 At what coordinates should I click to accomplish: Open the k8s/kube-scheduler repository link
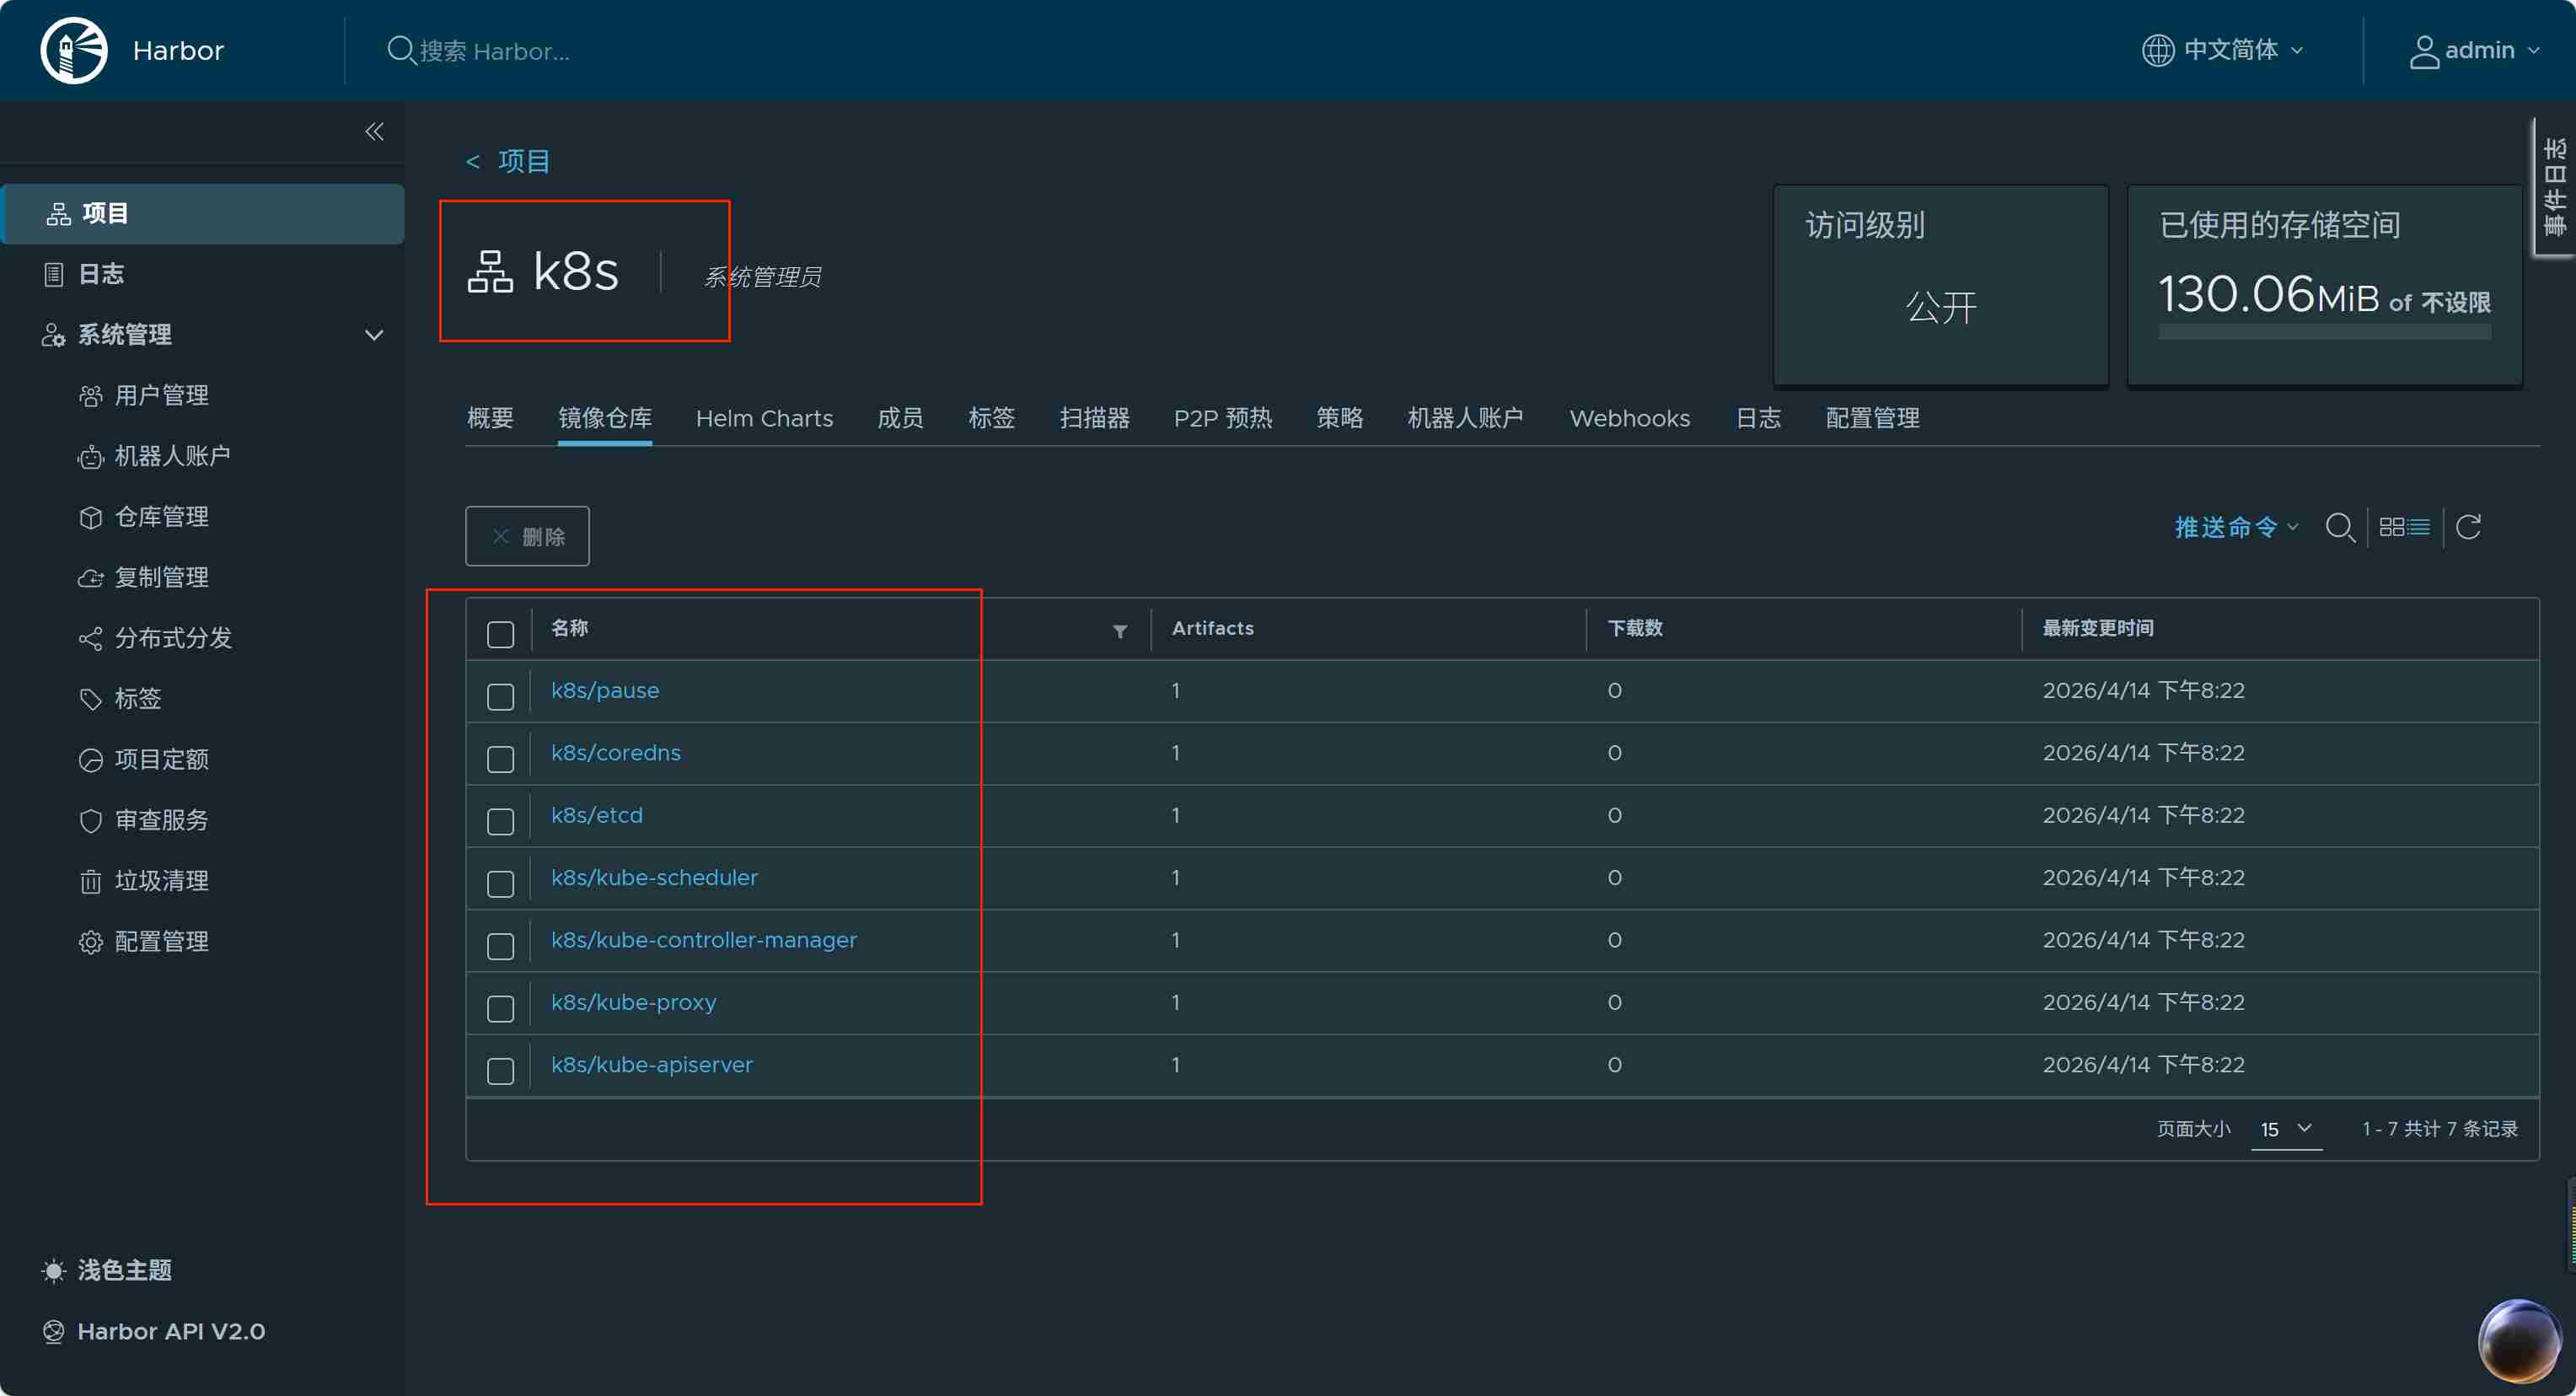click(x=654, y=878)
